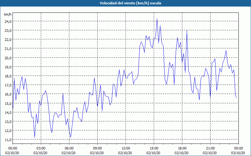Select the 15,0 y-axis value
The image size is (251, 156).
coord(8,104)
